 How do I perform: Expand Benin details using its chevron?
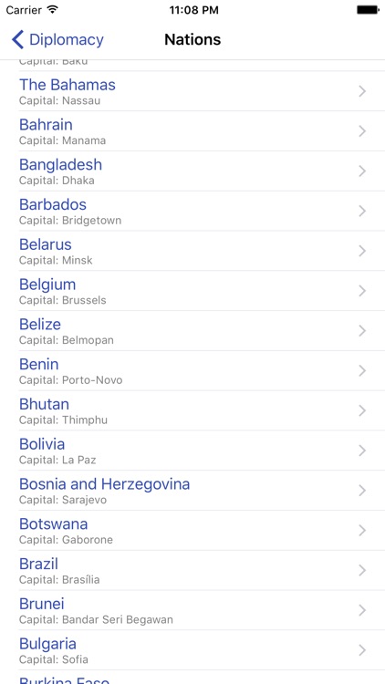click(x=362, y=371)
